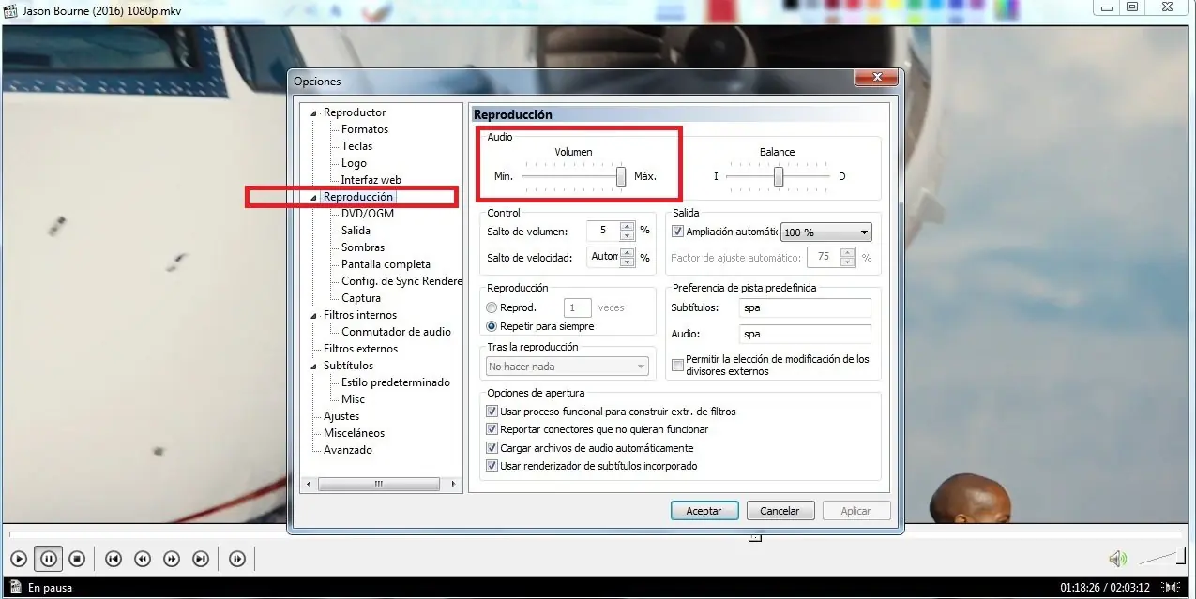This screenshot has width=1196, height=599.
Task: Click the Stop button in the player toolbar
Action: tap(77, 560)
